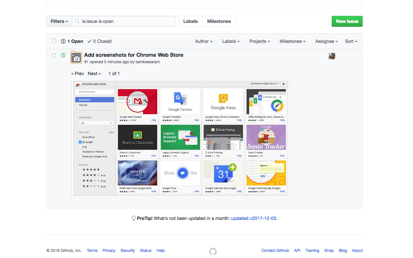413x258 pixels.
Task: Click the camera icon beside the issue title
Action: tap(76, 57)
